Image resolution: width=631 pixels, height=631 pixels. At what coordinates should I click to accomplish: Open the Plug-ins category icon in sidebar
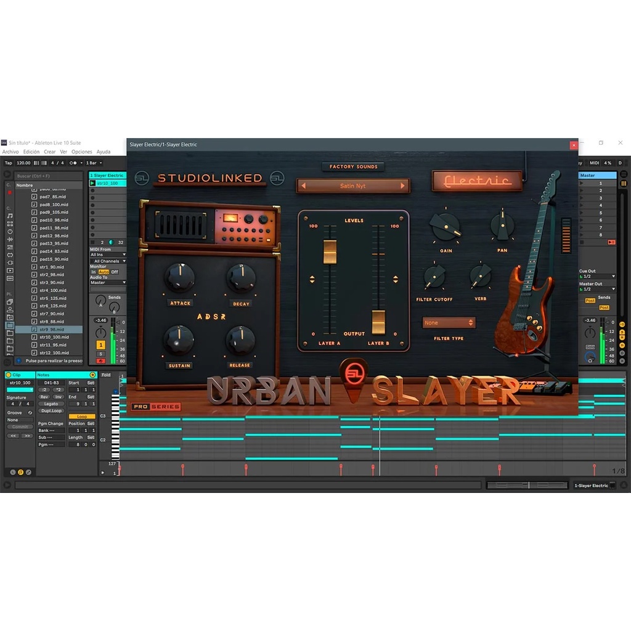[x=10, y=263]
